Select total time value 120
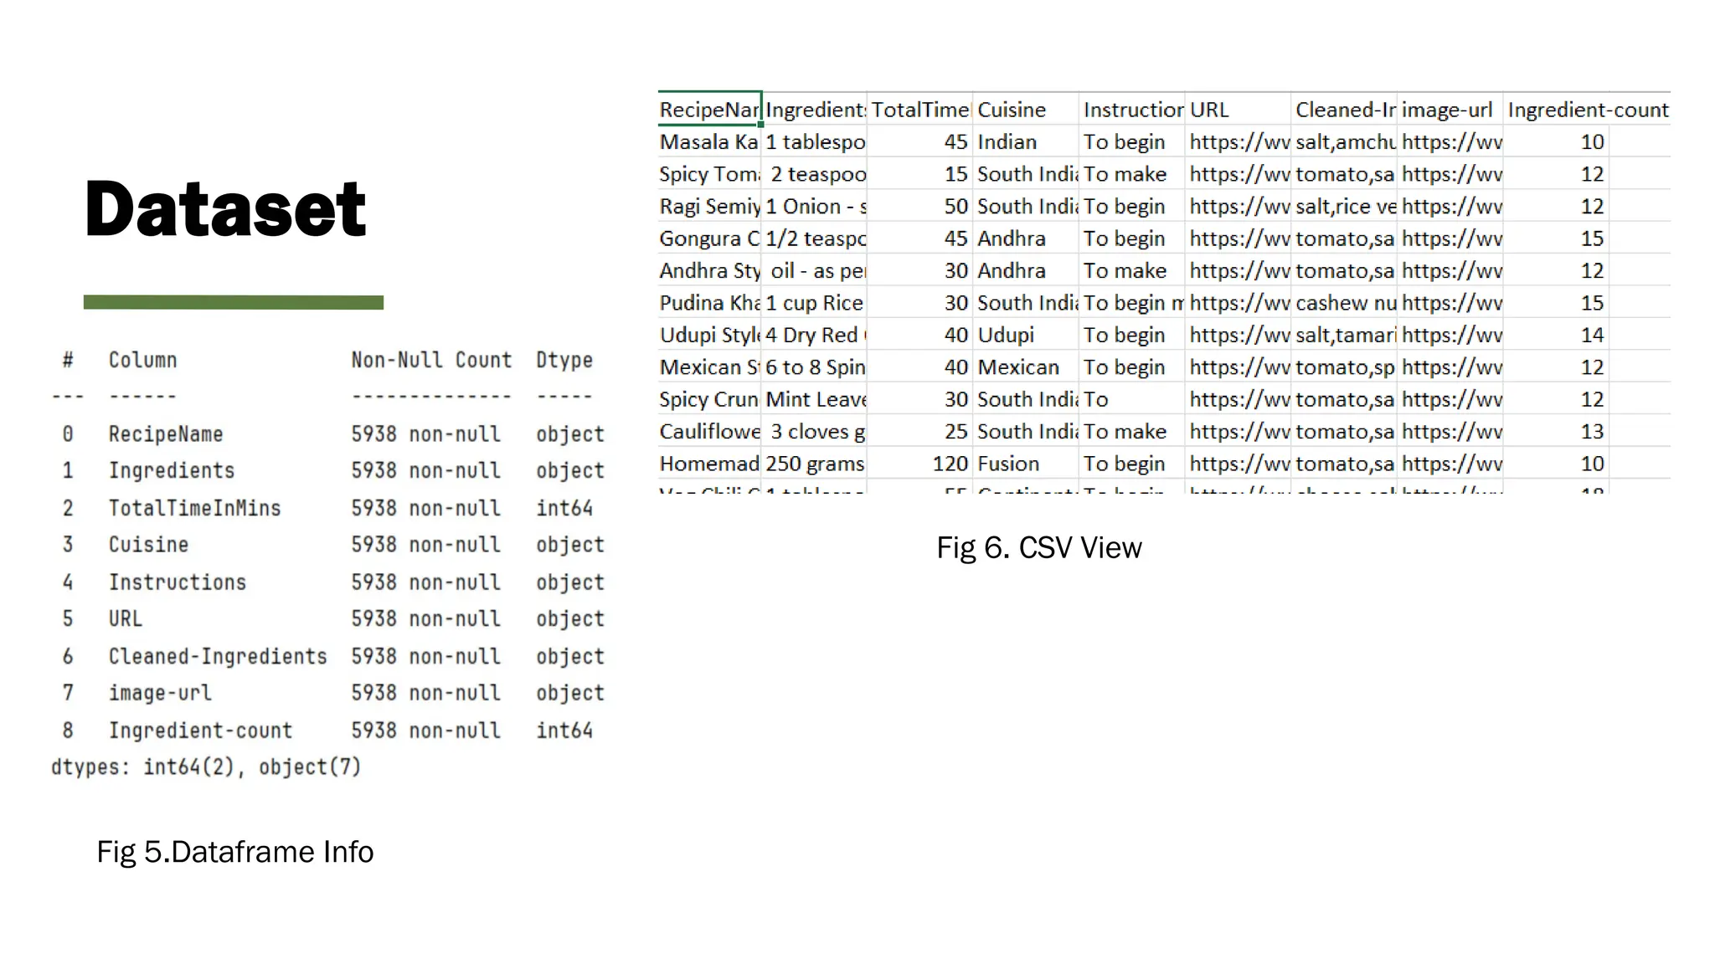Screen dimensions: 1715x964 point(919,464)
